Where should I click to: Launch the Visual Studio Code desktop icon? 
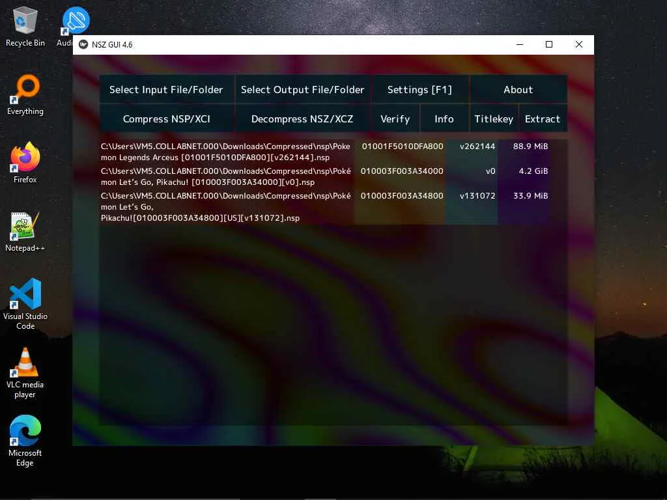pyautogui.click(x=25, y=303)
